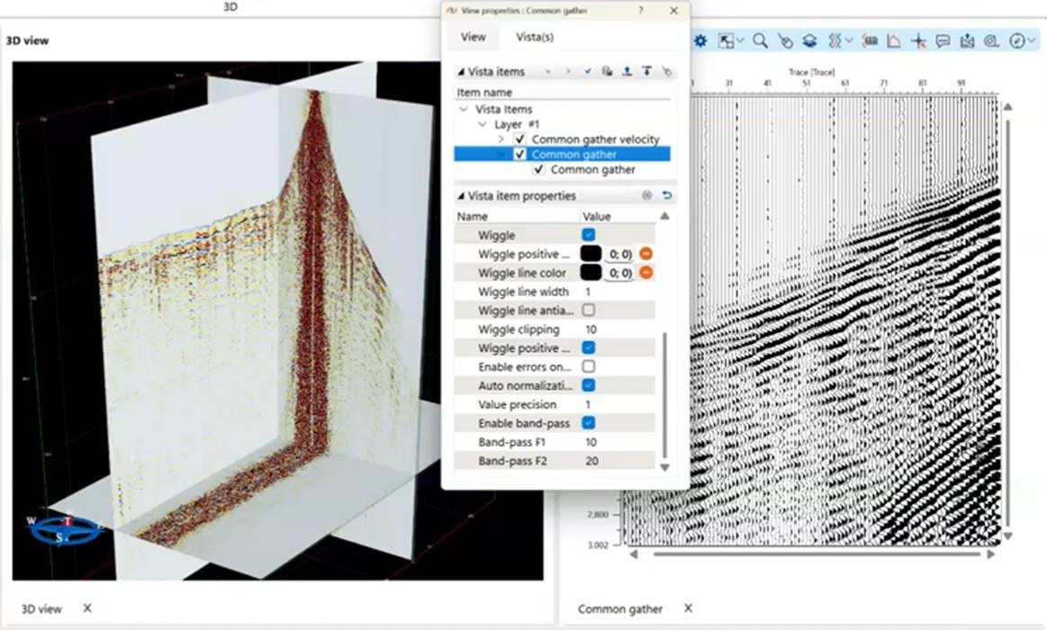1047x630 pixels.
Task: Select the crosshair cursor tool
Action: 919,41
